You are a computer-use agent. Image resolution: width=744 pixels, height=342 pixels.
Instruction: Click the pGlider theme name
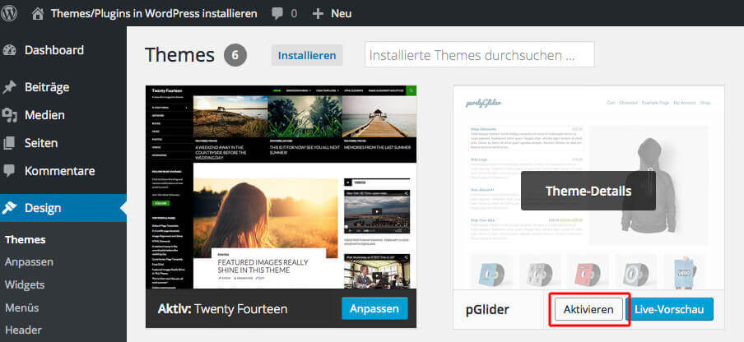pyautogui.click(x=487, y=310)
